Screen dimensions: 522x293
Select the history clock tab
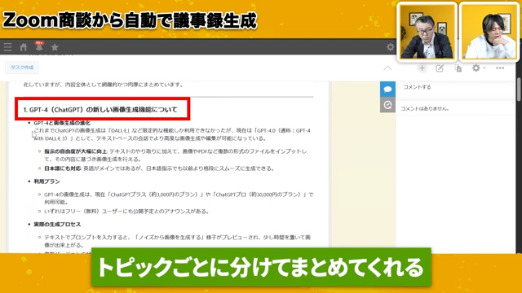tap(387, 105)
